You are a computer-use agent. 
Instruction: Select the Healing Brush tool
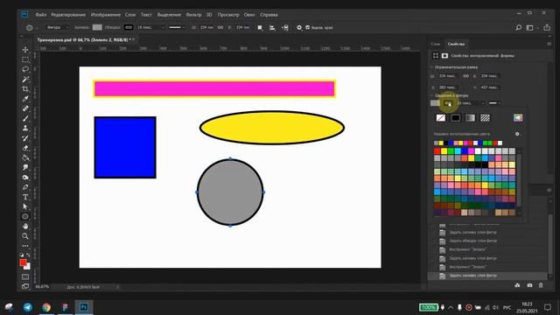[25, 108]
